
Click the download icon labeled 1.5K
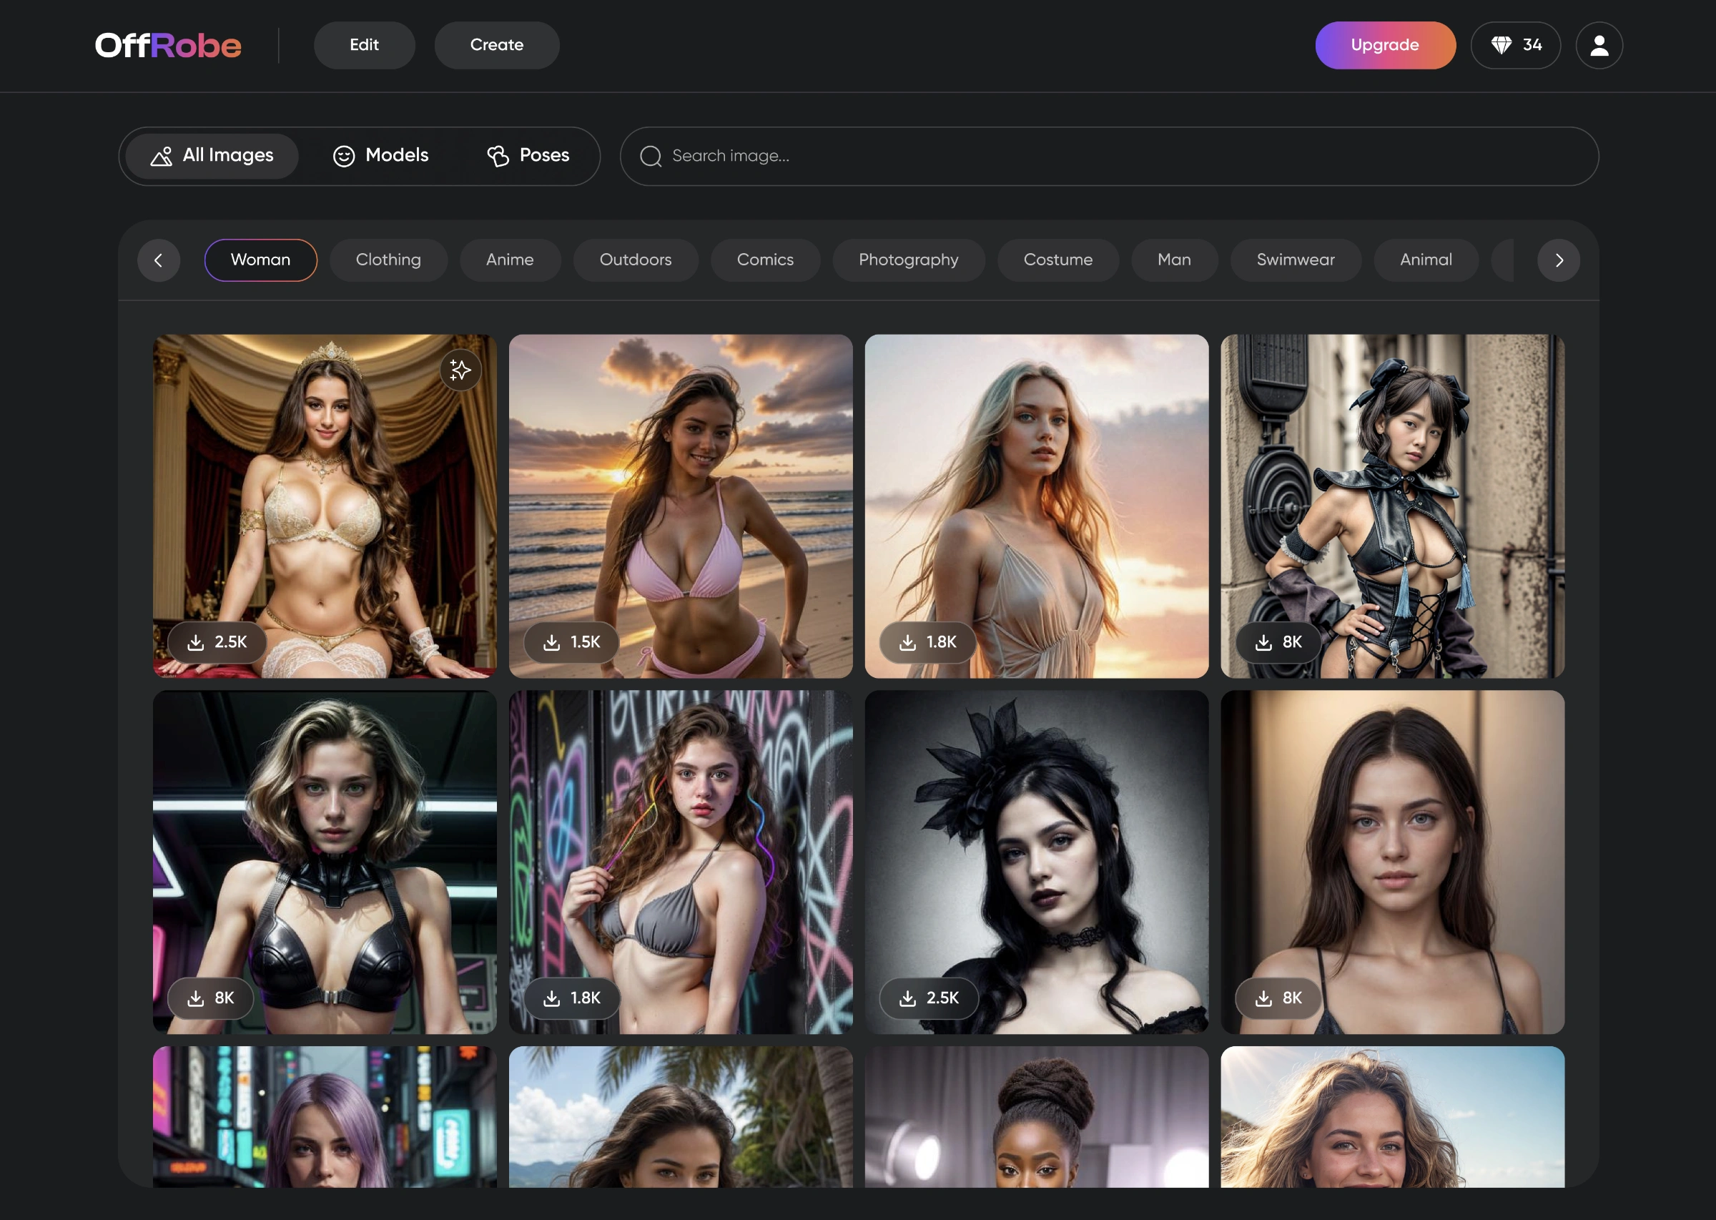click(552, 642)
